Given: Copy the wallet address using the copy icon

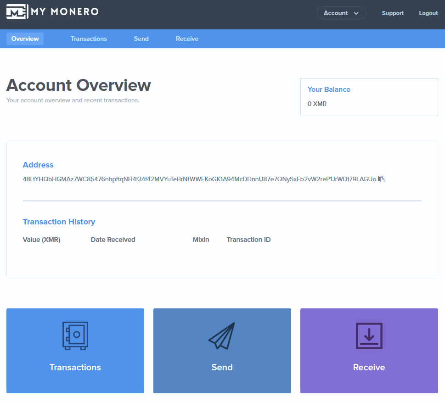Looking at the screenshot, I should click(x=381, y=179).
